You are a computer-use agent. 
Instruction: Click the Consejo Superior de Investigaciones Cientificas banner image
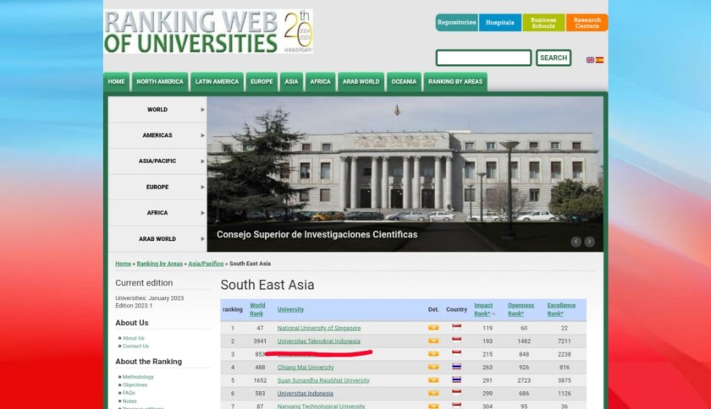coord(405,174)
